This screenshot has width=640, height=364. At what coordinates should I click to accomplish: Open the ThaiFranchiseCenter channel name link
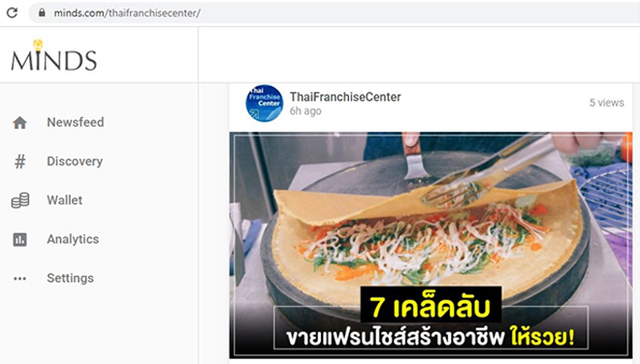[345, 97]
